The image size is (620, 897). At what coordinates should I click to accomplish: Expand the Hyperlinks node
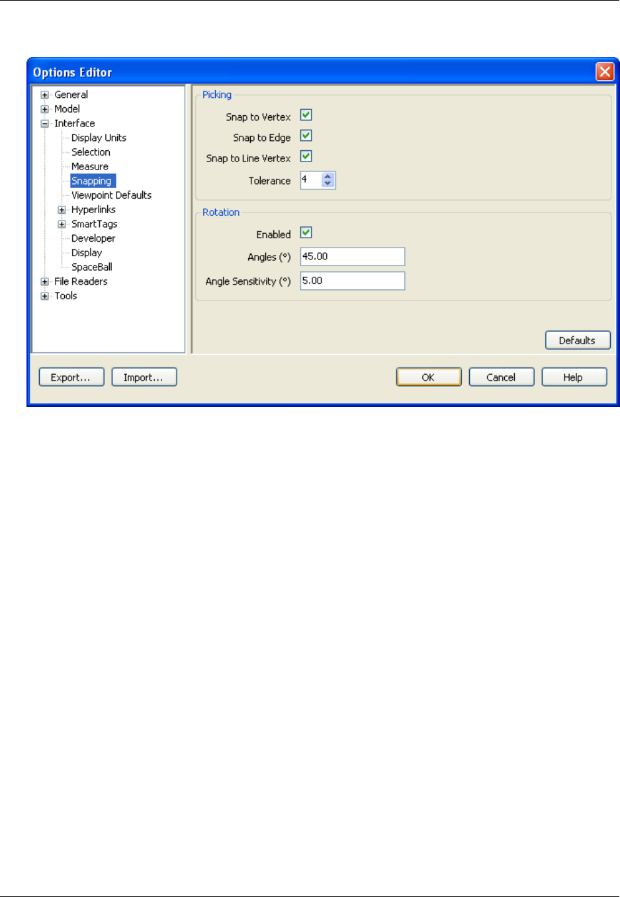coord(62,210)
